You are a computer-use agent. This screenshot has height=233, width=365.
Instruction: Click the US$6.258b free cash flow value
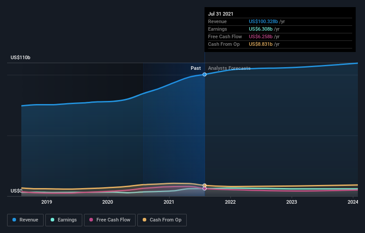(x=261, y=36)
